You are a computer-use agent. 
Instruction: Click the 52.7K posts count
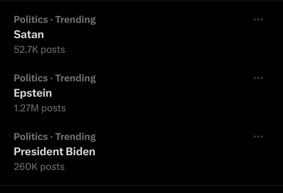[39, 50]
